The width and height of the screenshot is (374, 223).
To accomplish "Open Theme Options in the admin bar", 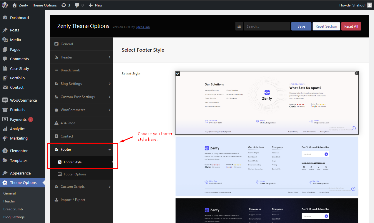I will (x=44, y=5).
